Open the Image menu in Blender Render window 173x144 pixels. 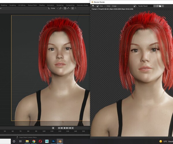114,6
